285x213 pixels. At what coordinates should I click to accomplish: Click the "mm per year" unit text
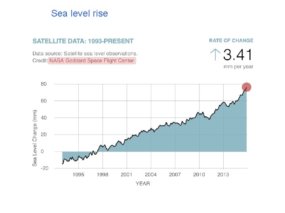tap(238, 66)
